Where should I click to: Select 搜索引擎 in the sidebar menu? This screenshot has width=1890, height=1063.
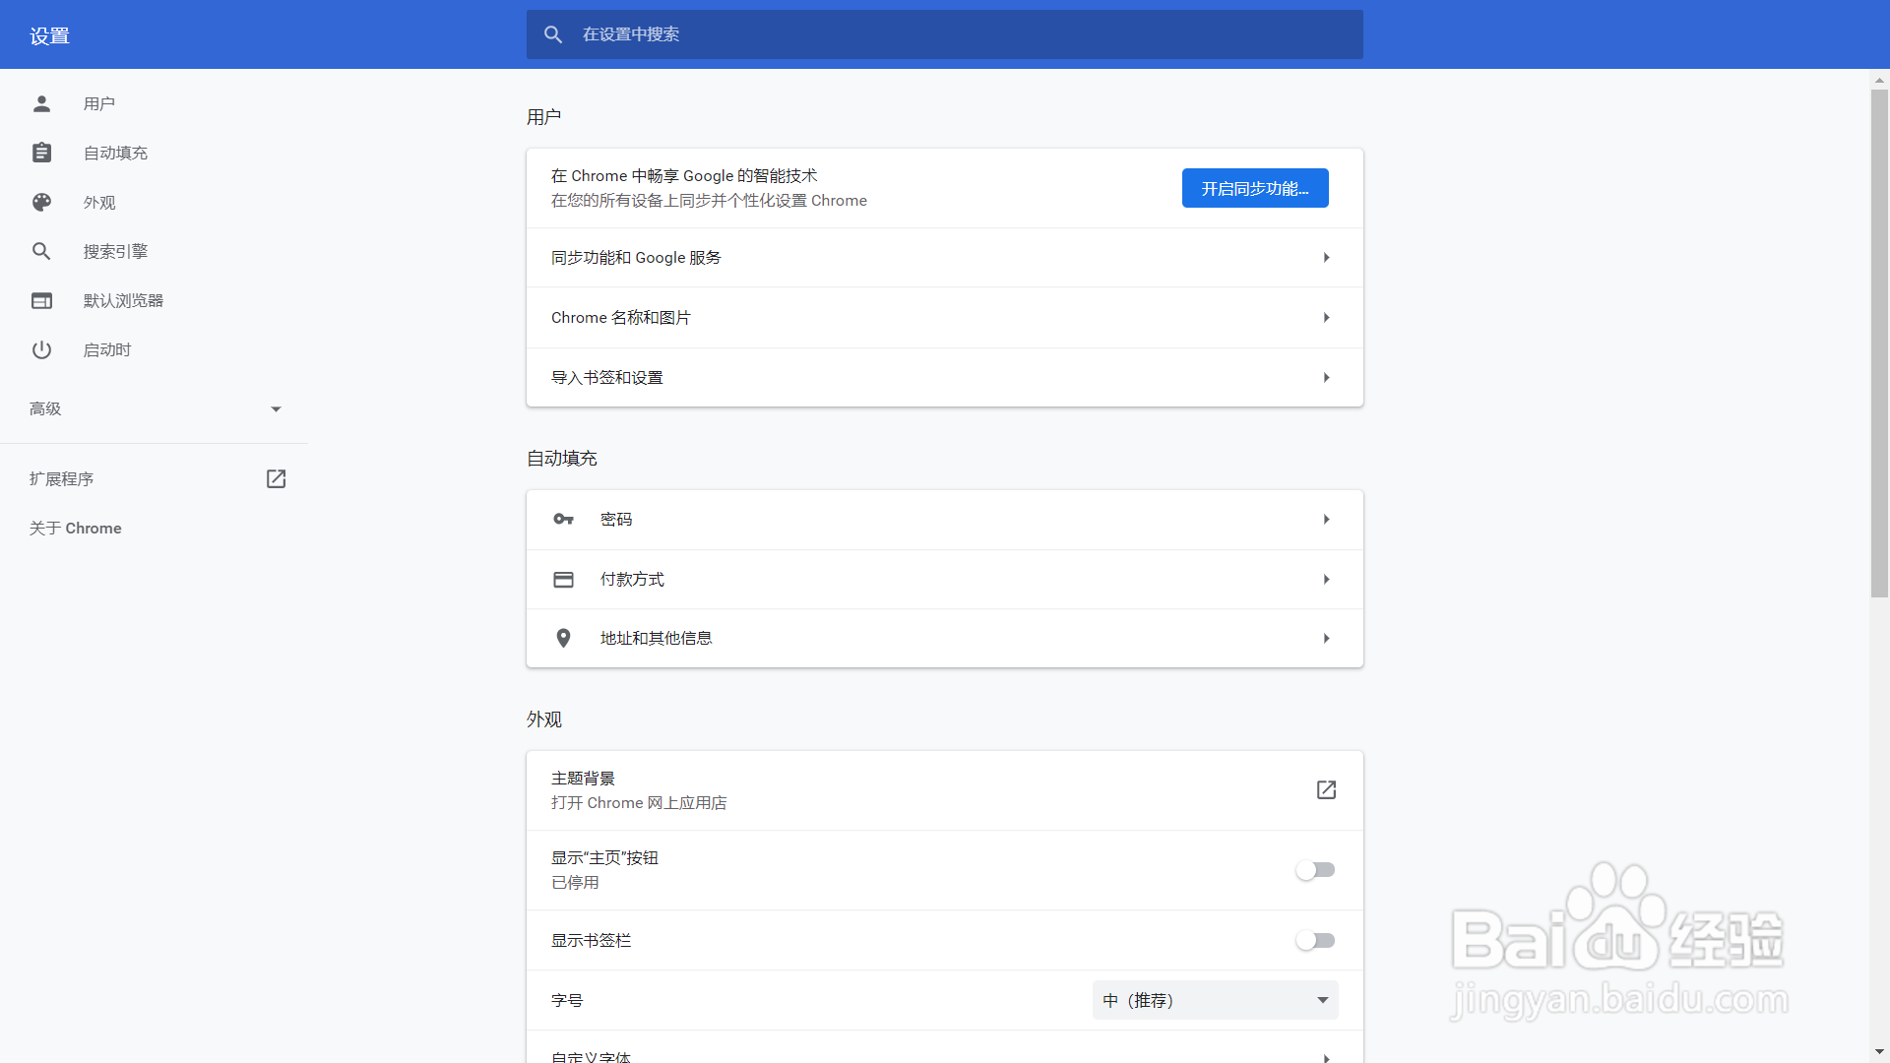tap(115, 251)
